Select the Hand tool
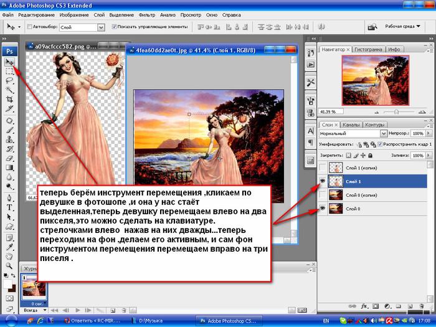Screen dimensions: 436x327 [10, 257]
